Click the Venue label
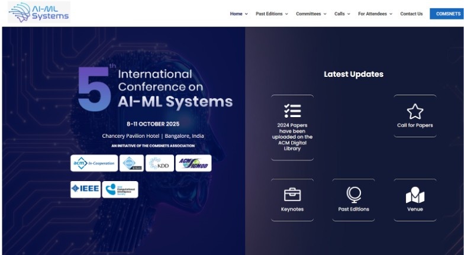The image size is (464, 255). [x=415, y=209]
